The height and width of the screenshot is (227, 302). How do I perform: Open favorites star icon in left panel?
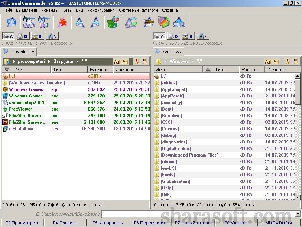tap(136, 62)
